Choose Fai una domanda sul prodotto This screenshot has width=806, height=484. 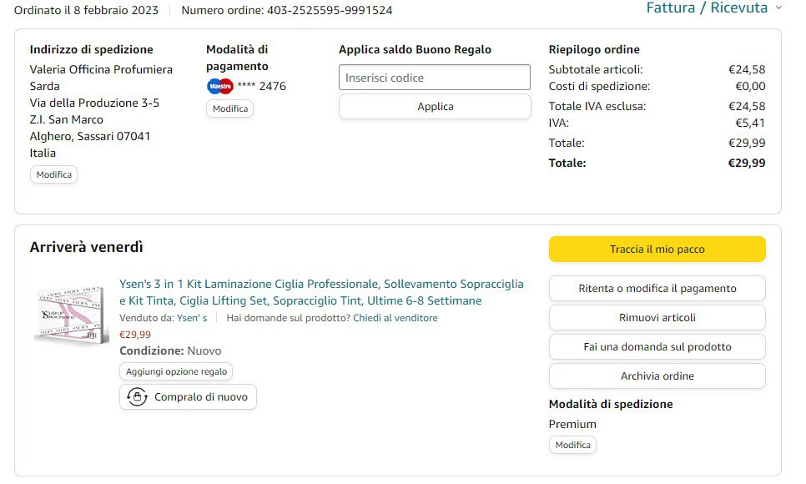click(657, 346)
